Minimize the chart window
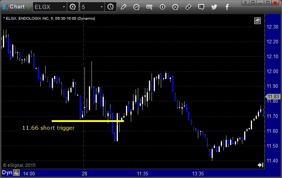This screenshot has height=178, width=282. (x=260, y=3)
